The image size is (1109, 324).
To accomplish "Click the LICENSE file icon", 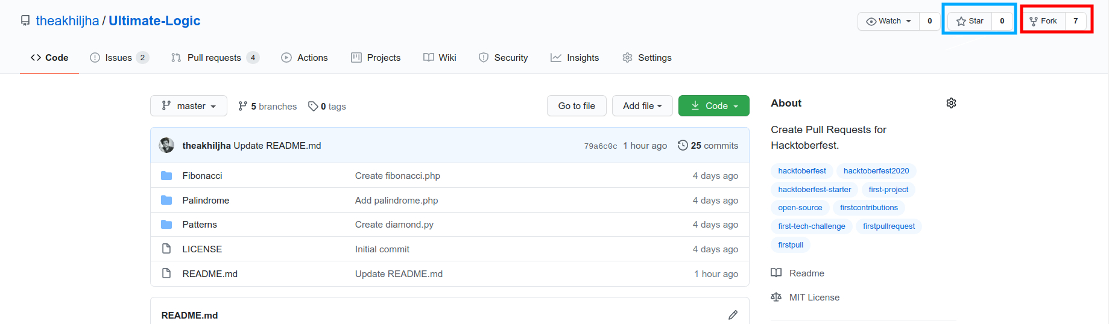I will (166, 249).
